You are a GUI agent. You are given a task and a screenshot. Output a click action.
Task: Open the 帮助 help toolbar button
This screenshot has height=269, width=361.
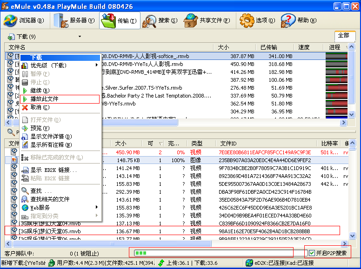pos(299,20)
